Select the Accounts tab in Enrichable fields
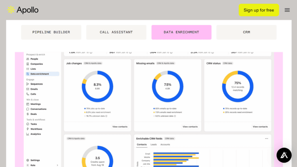The image size is (297, 167). (x=165, y=145)
